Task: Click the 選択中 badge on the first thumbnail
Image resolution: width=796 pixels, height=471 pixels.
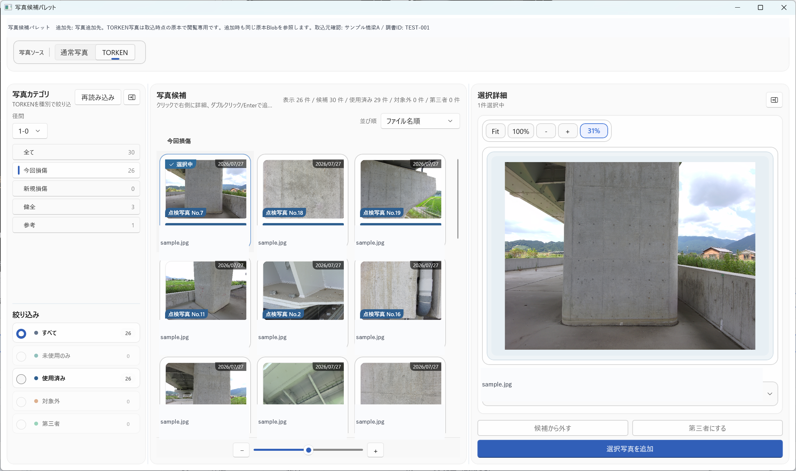Action: [x=181, y=164]
